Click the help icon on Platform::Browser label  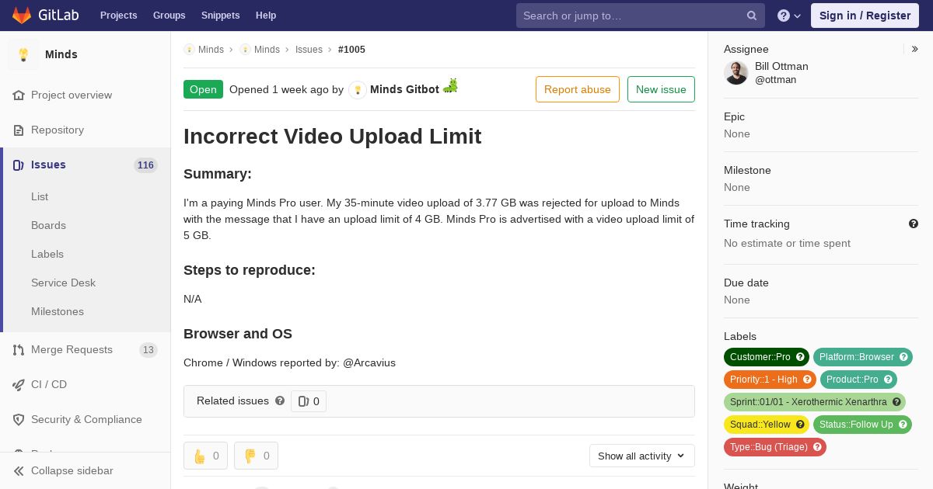(x=903, y=357)
